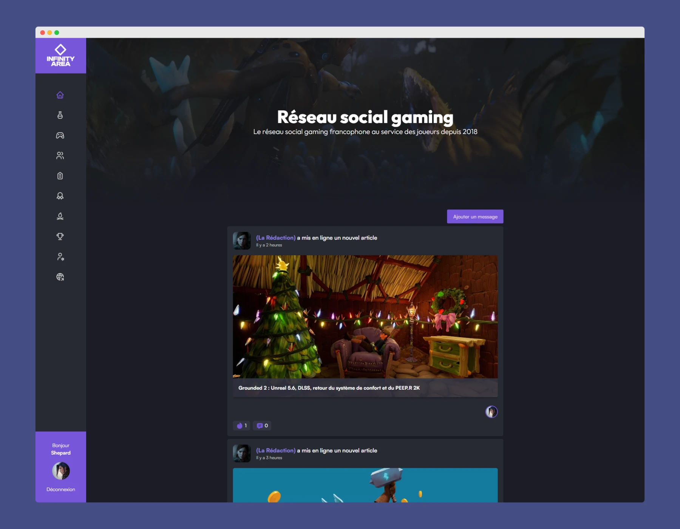Open the trophy icon in sidebar
The height and width of the screenshot is (529, 680).
click(60, 236)
